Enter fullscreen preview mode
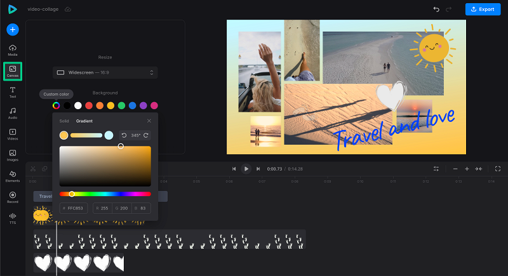 [x=498, y=169]
